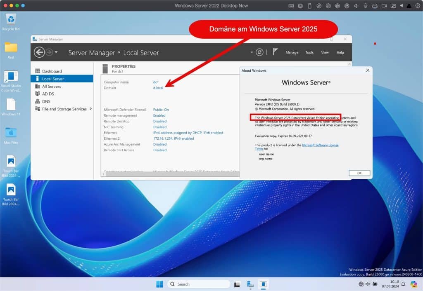Open the Manage menu in Server Manager
The image size is (423, 291).
(292, 52)
